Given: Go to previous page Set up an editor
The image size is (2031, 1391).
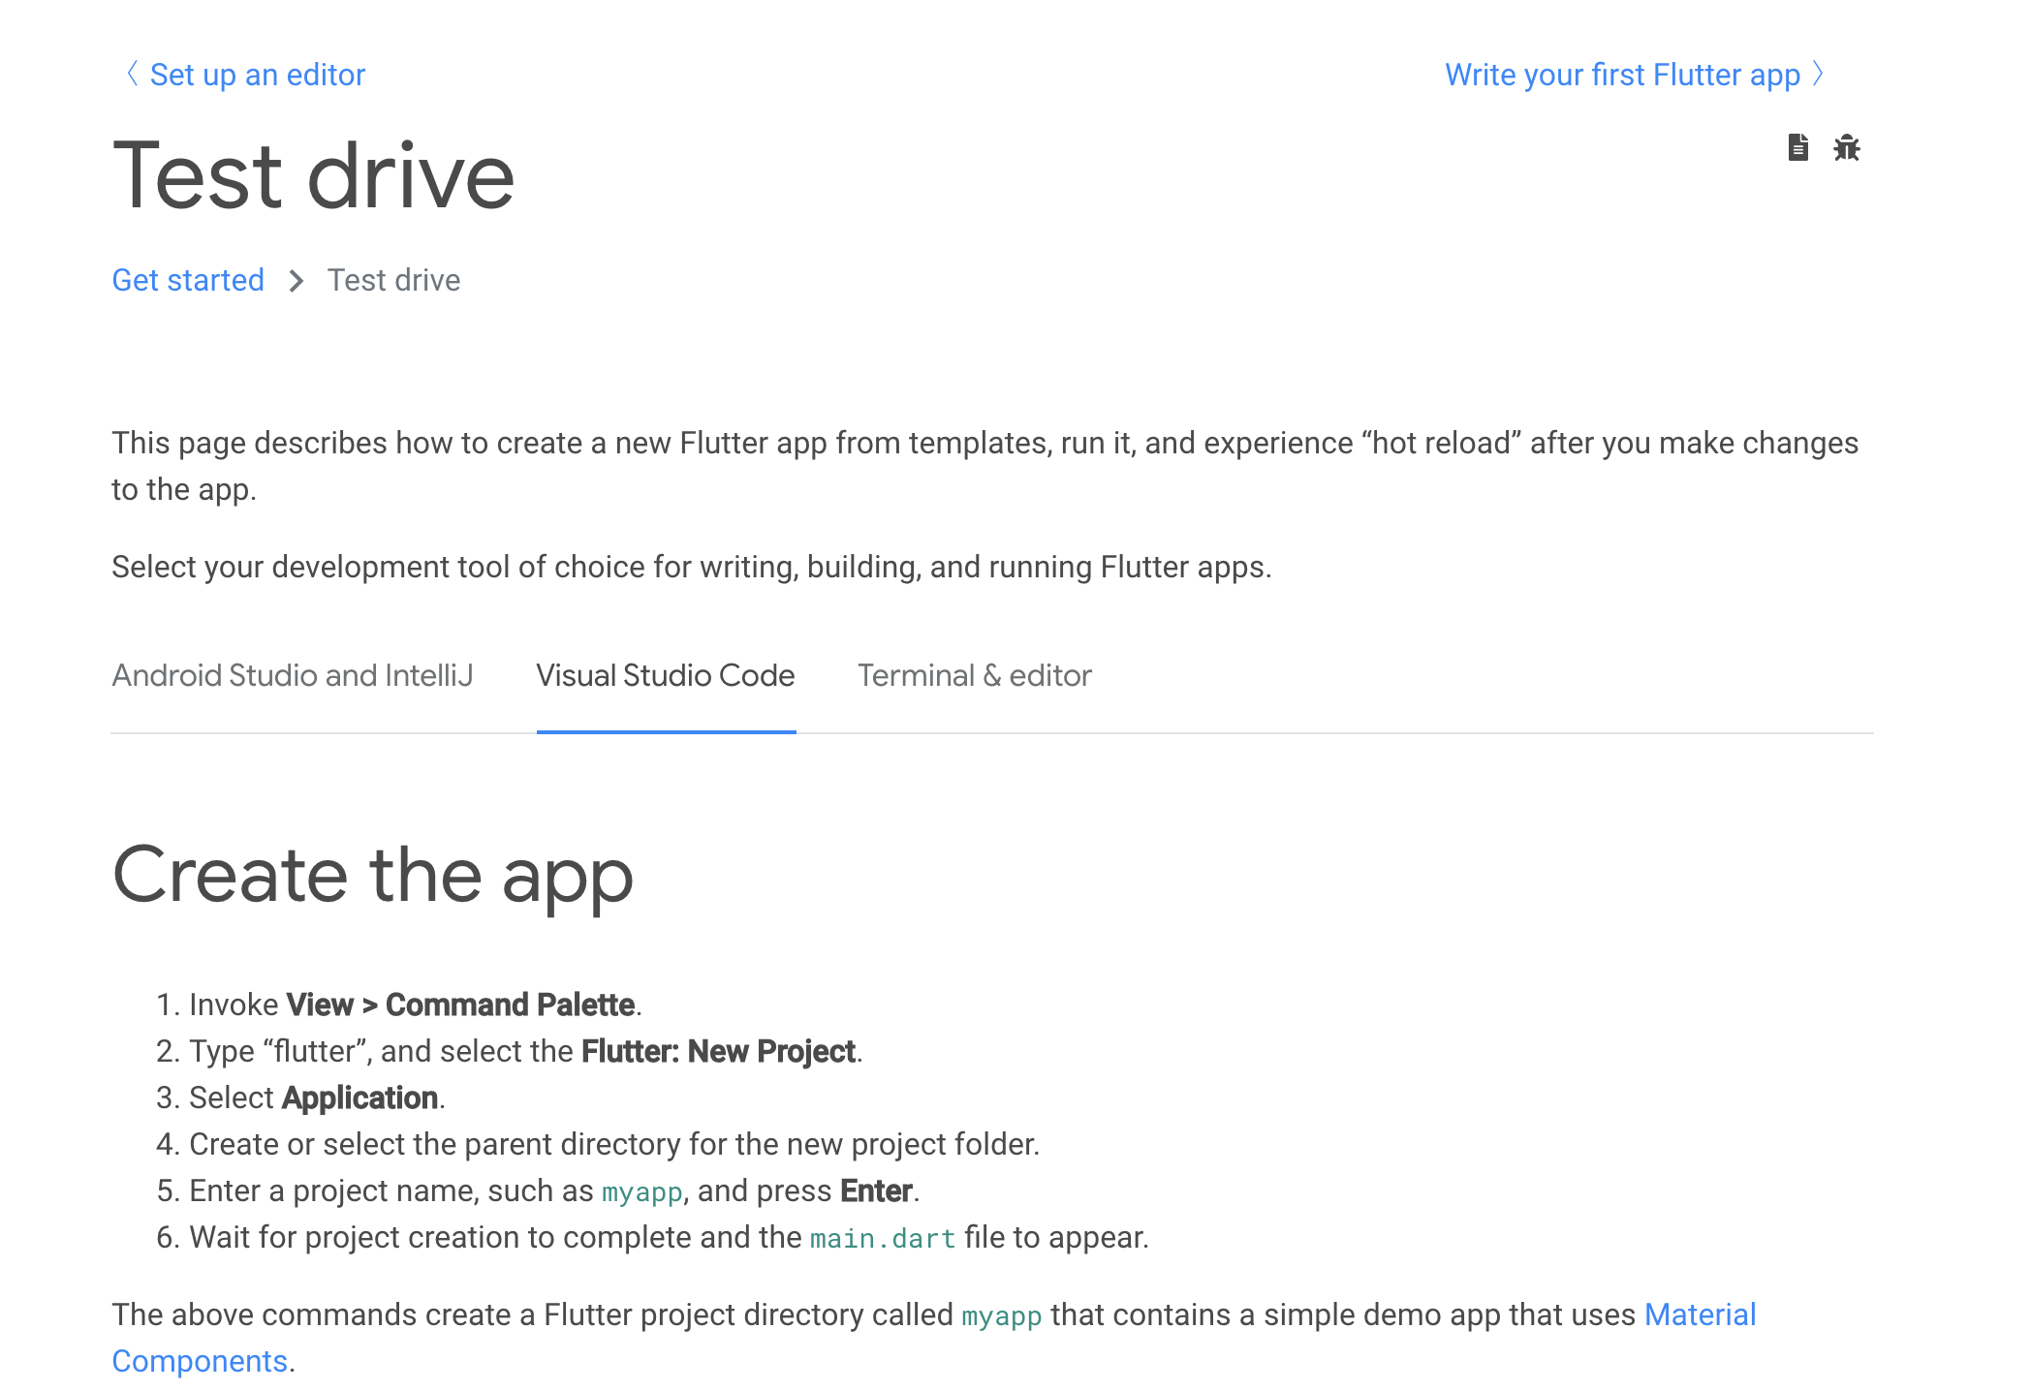Looking at the screenshot, I should coord(246,75).
